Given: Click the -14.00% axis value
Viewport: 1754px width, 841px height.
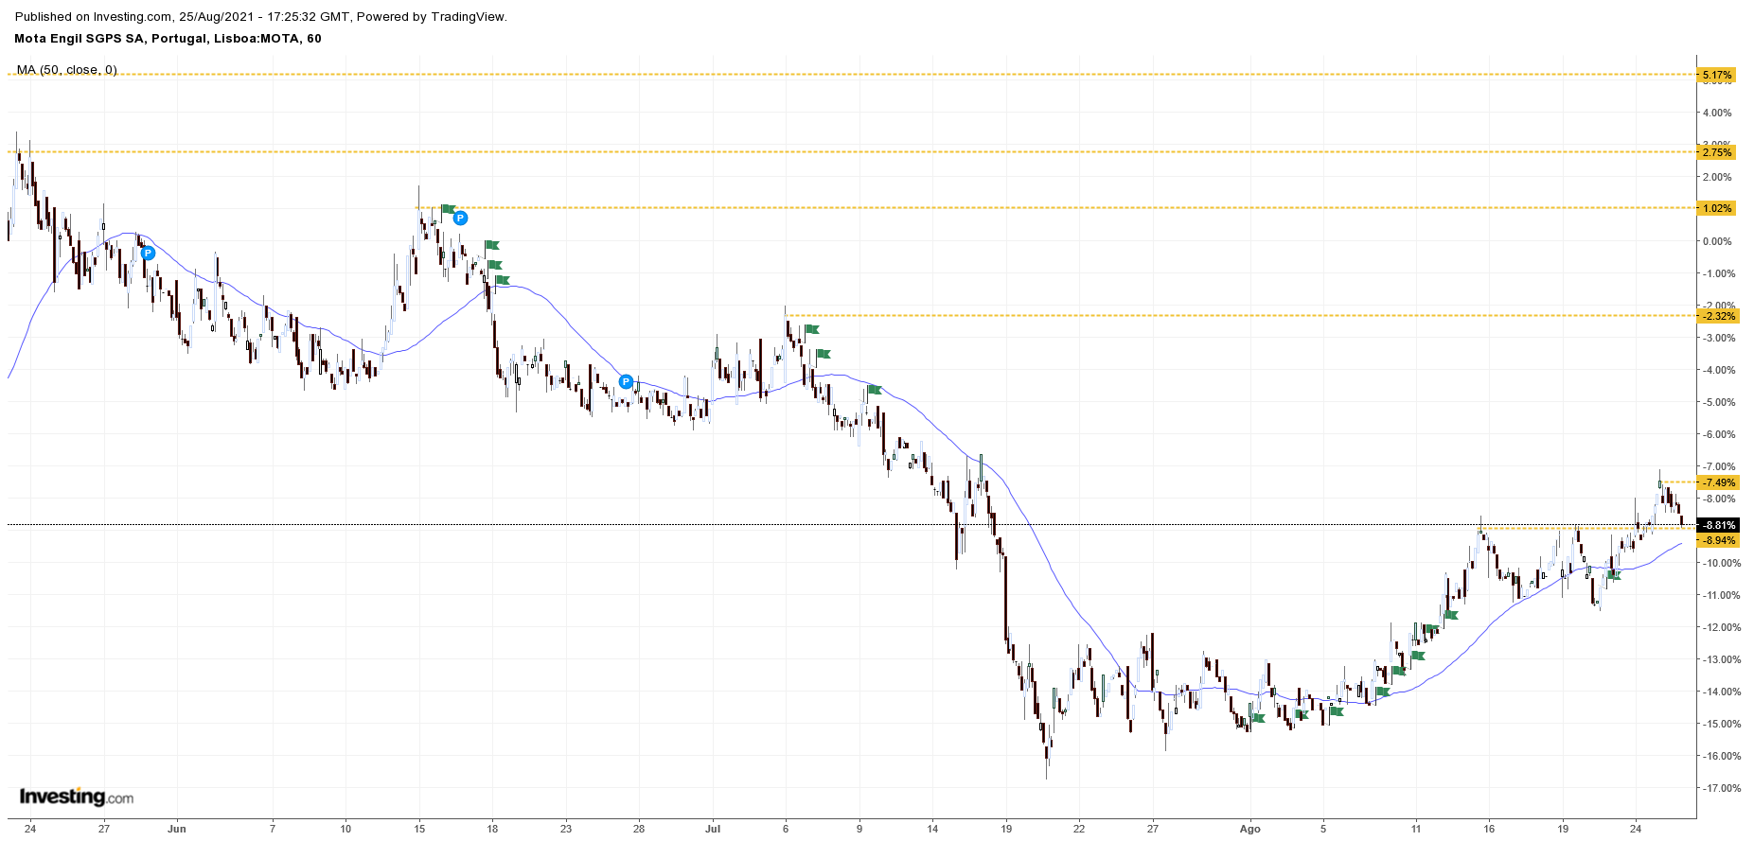Looking at the screenshot, I should (x=1720, y=692).
